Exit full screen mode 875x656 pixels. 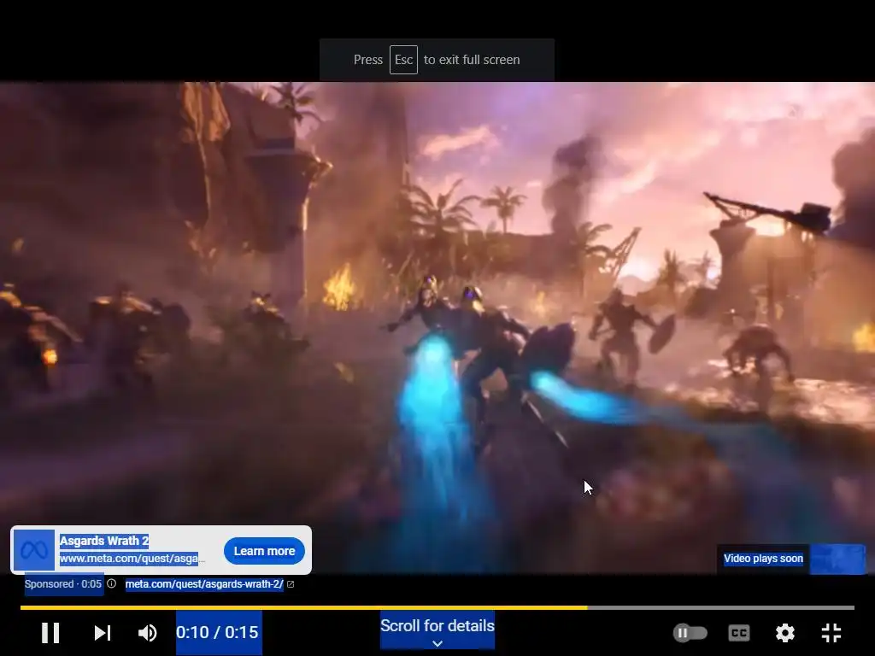pyautogui.click(x=831, y=633)
